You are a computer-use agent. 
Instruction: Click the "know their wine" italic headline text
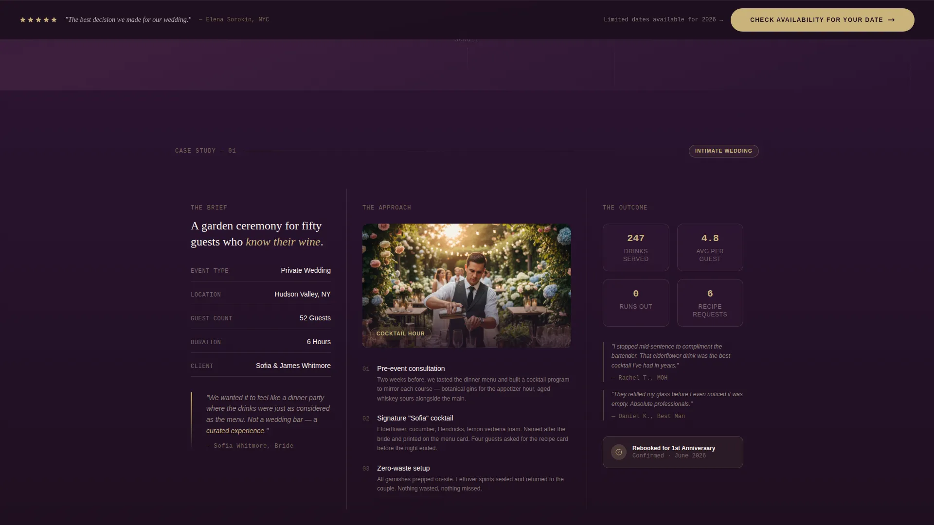(283, 242)
